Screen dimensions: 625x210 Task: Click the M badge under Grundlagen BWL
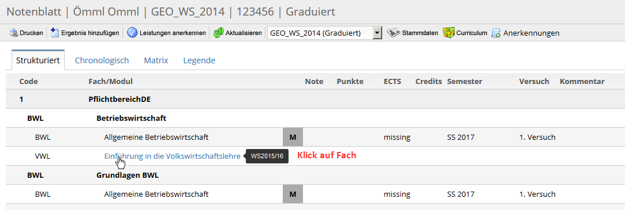[x=293, y=194]
